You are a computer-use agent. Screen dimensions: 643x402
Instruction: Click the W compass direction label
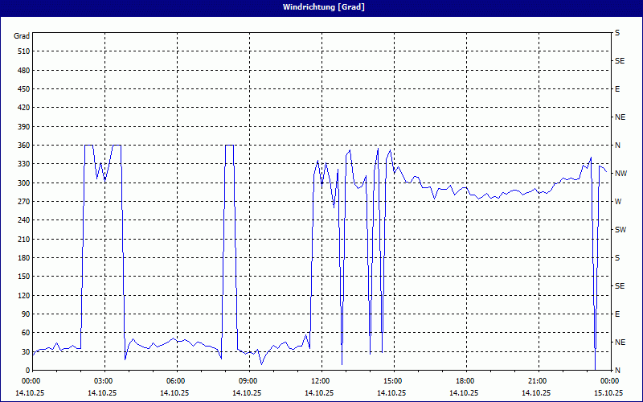coord(617,202)
